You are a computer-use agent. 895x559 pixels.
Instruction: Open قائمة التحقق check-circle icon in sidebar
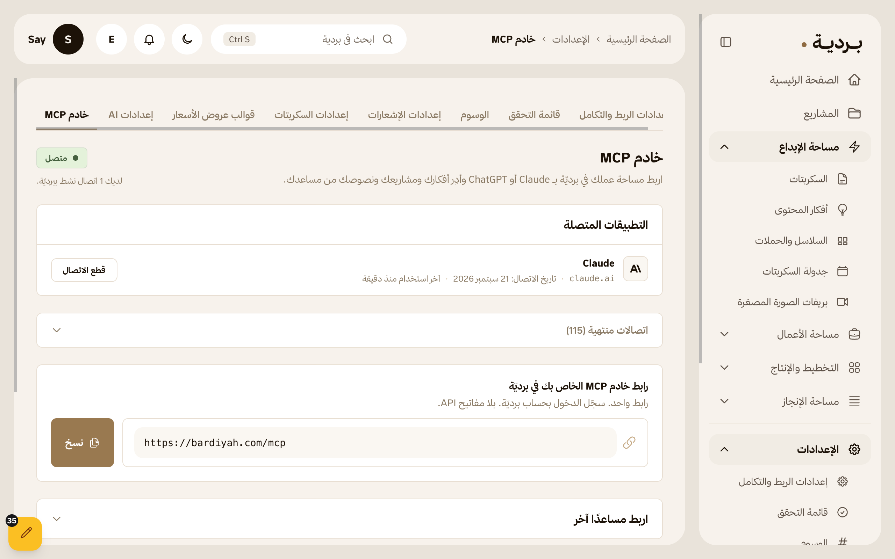pos(843,512)
